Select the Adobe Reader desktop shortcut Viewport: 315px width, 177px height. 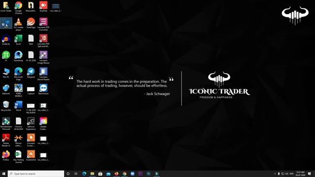click(6, 140)
